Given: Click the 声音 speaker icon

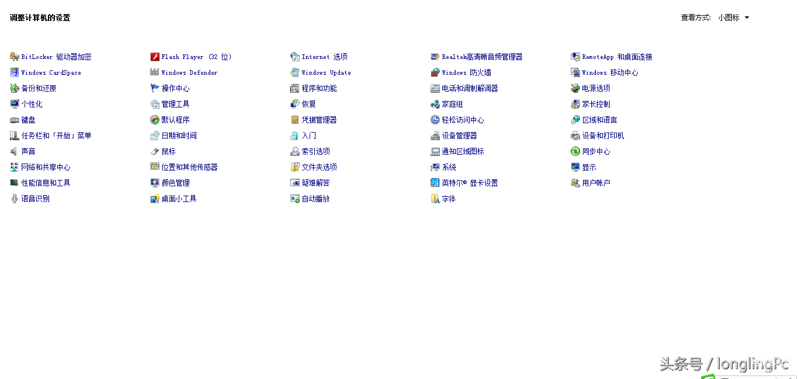Looking at the screenshot, I should (x=15, y=151).
